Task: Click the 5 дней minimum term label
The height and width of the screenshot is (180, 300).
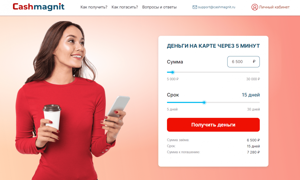Action: (x=172, y=109)
